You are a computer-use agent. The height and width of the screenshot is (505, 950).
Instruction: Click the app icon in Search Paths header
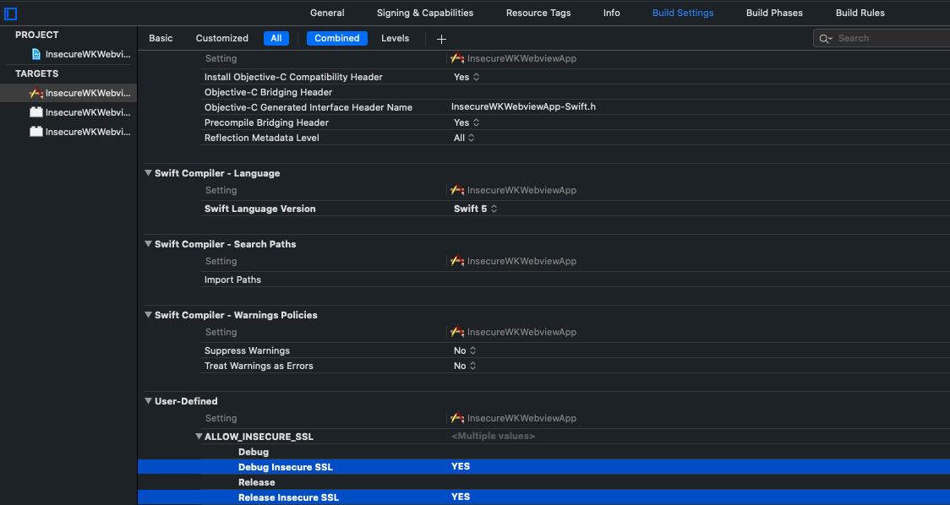coord(457,261)
